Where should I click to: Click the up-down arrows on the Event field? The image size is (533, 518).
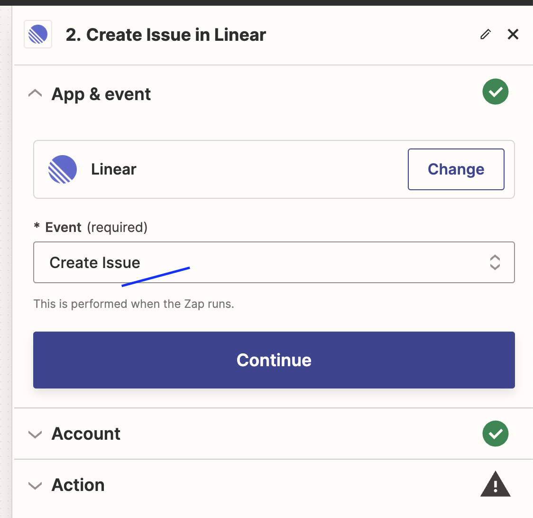coord(495,262)
